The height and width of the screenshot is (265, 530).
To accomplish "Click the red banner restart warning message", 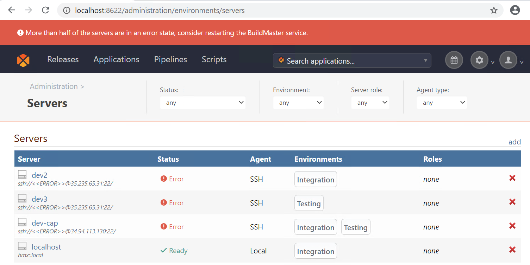I will (x=167, y=33).
